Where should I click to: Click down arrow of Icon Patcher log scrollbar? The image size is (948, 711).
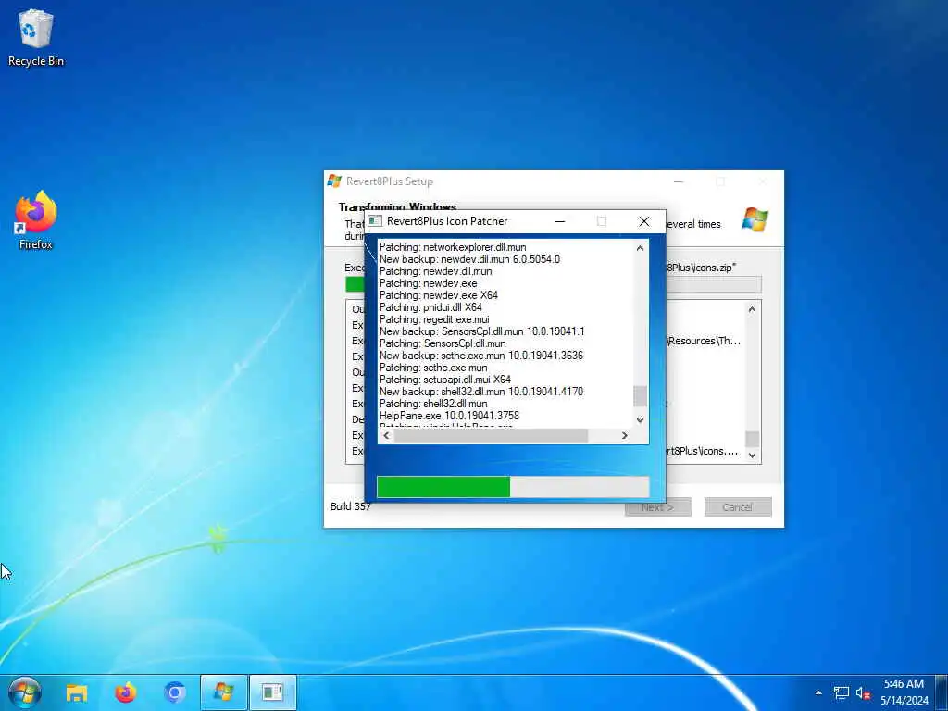pyautogui.click(x=641, y=419)
